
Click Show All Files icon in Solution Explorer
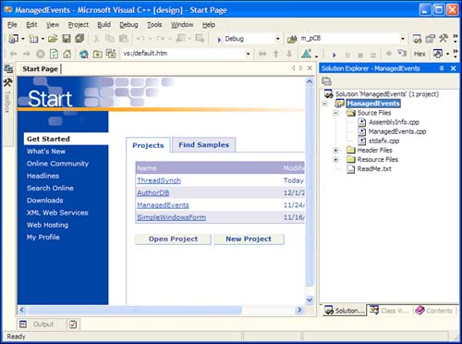[x=326, y=81]
